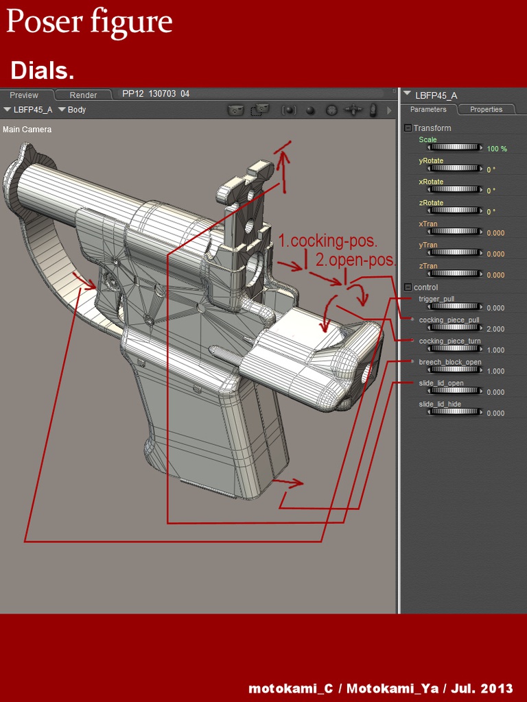Click the right arrow of trigger_pull dial

(x=481, y=306)
